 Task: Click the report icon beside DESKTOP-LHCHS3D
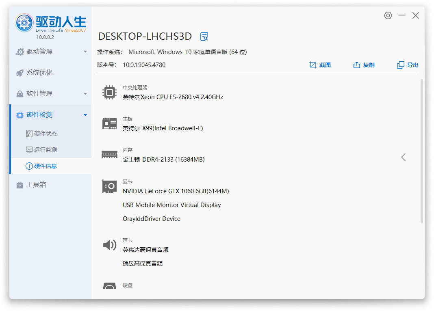pos(204,37)
